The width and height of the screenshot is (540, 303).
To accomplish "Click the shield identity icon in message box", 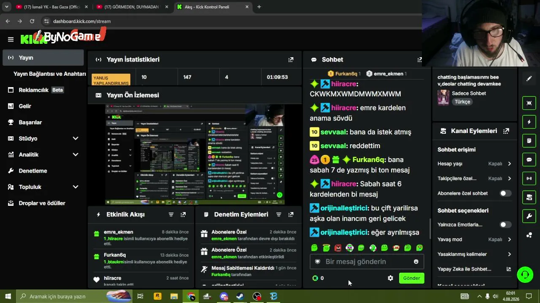I will [x=318, y=262].
